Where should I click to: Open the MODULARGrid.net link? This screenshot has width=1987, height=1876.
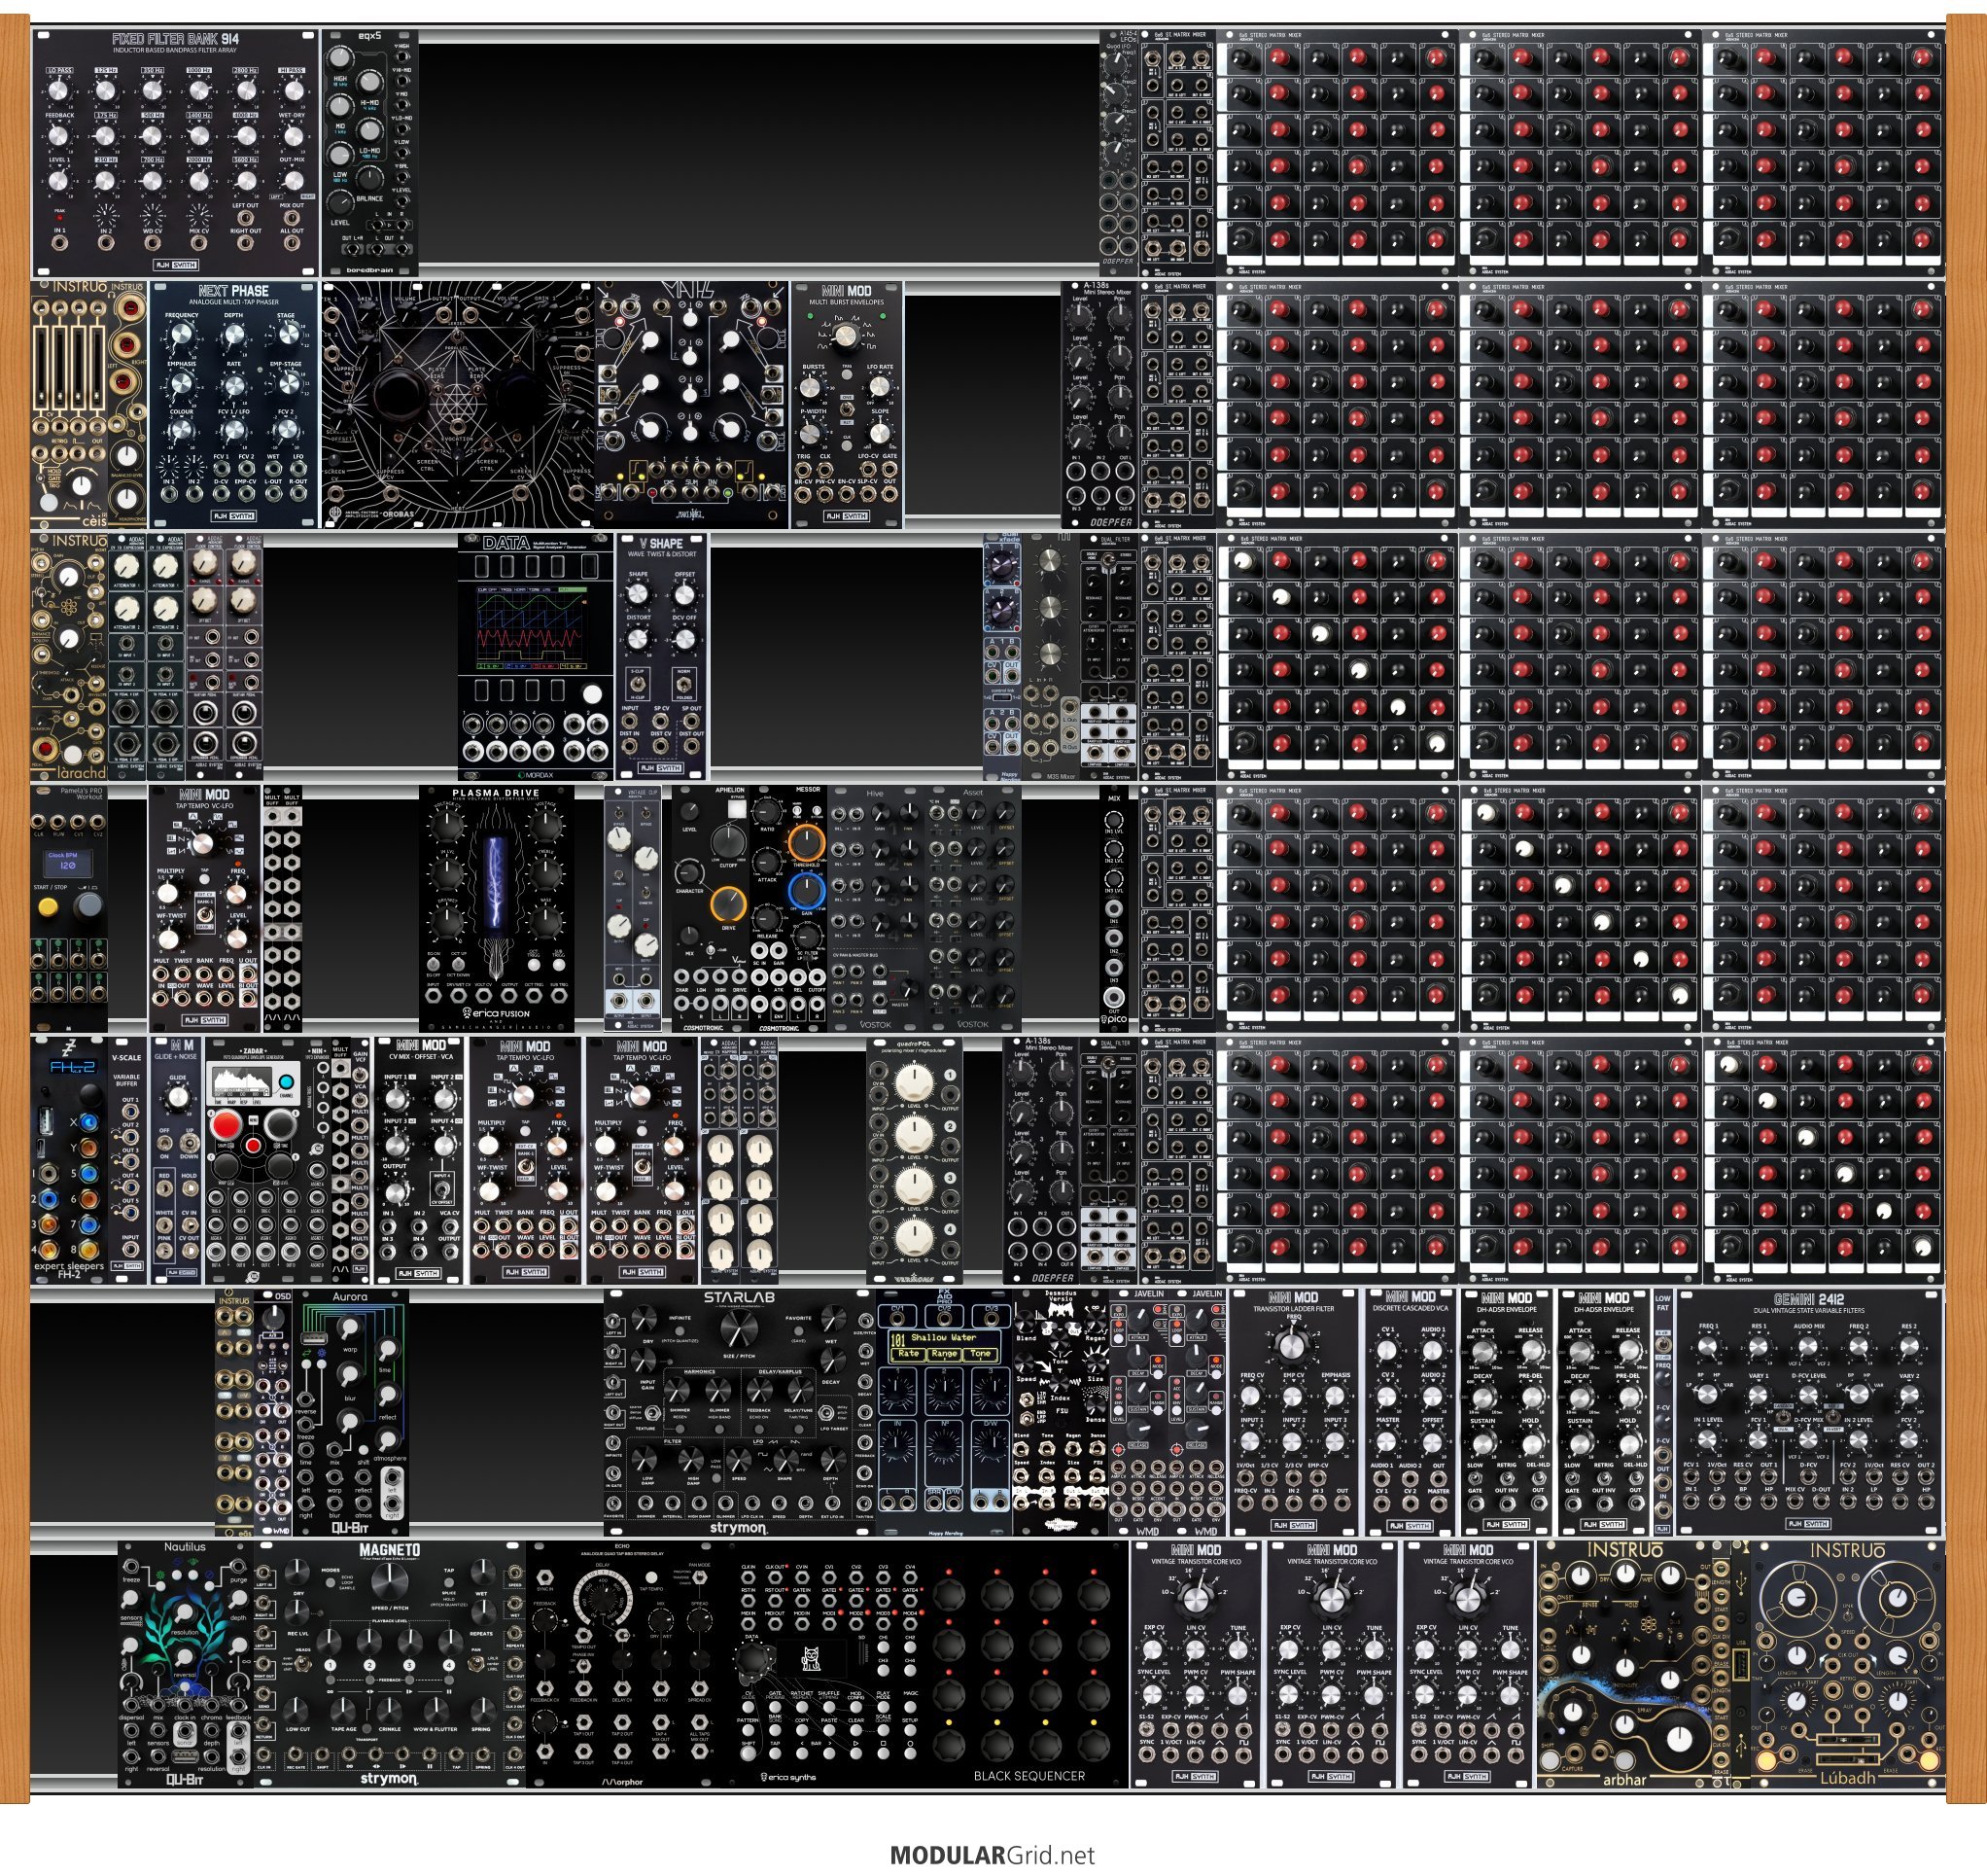[x=993, y=1856]
